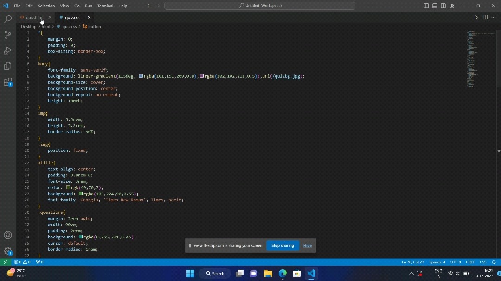Click the Manage gear icon
Screen dimensions: 501x281
pyautogui.click(x=8, y=250)
